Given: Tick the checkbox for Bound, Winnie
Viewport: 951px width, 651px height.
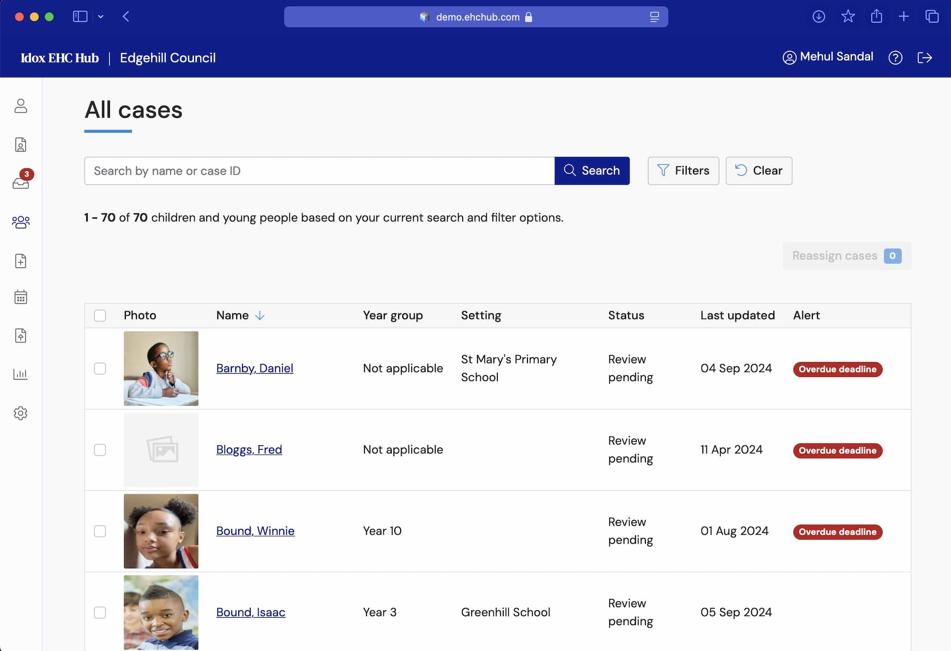Looking at the screenshot, I should pyautogui.click(x=100, y=531).
